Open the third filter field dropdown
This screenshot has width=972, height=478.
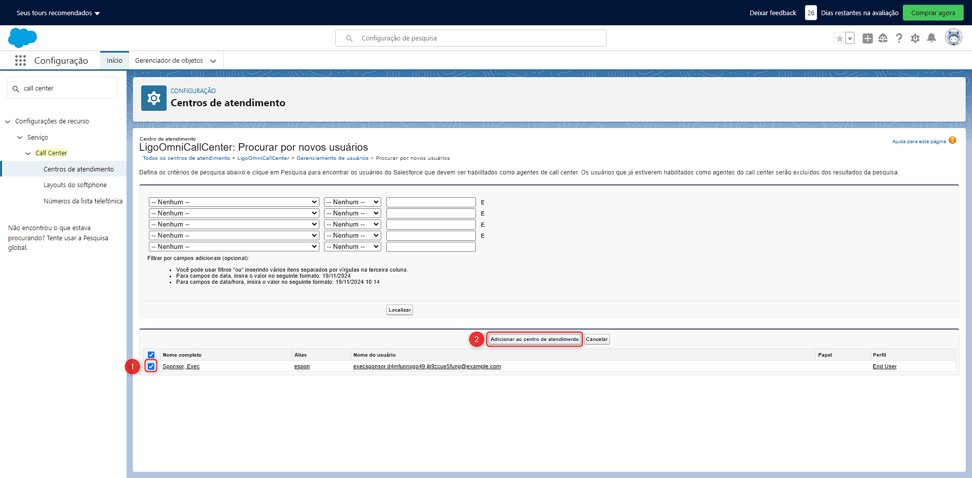234,225
